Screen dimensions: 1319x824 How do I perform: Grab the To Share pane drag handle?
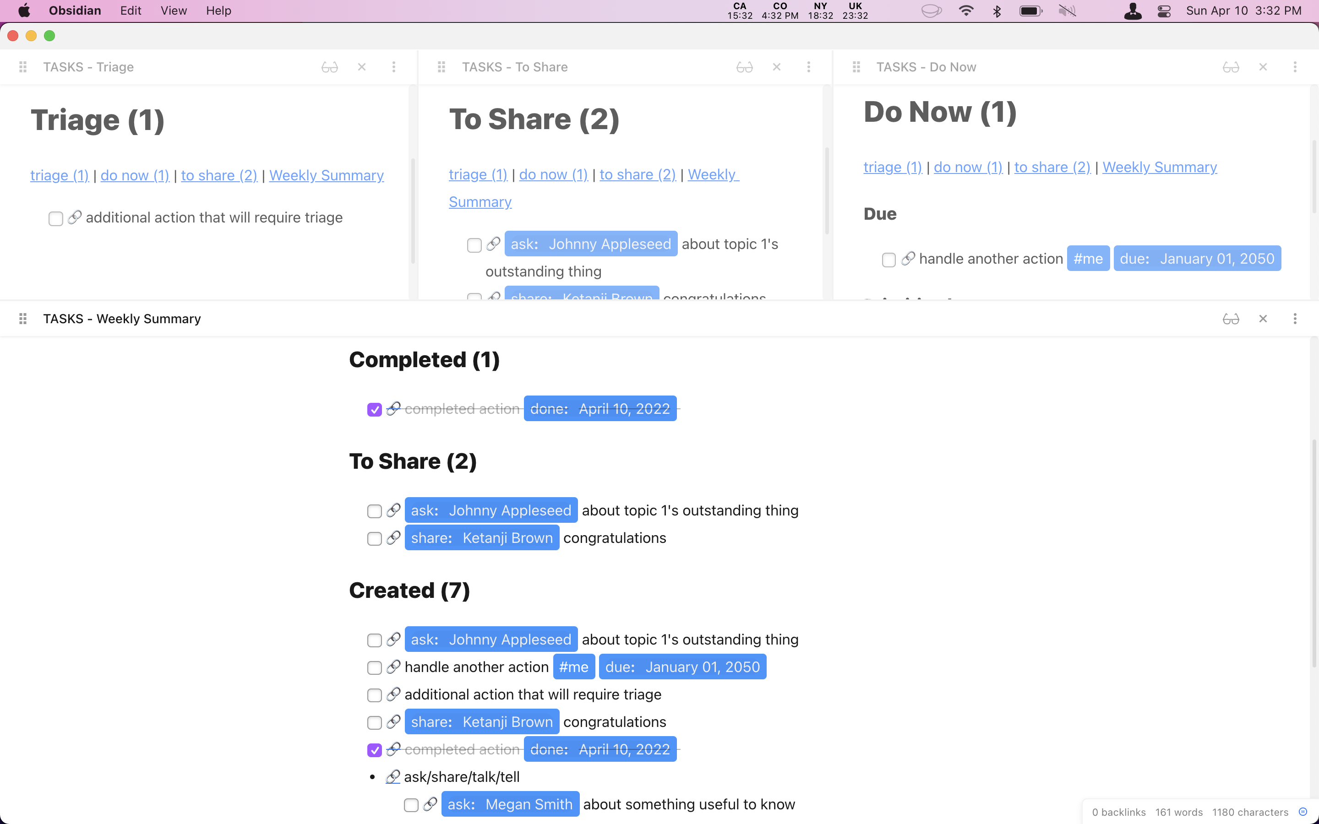[x=441, y=67]
